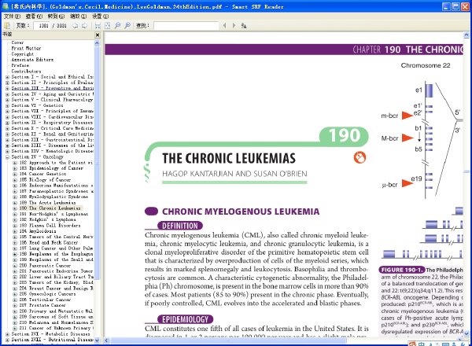Go to next page using the forward arrow icon
472x346 pixels.
(84, 26)
